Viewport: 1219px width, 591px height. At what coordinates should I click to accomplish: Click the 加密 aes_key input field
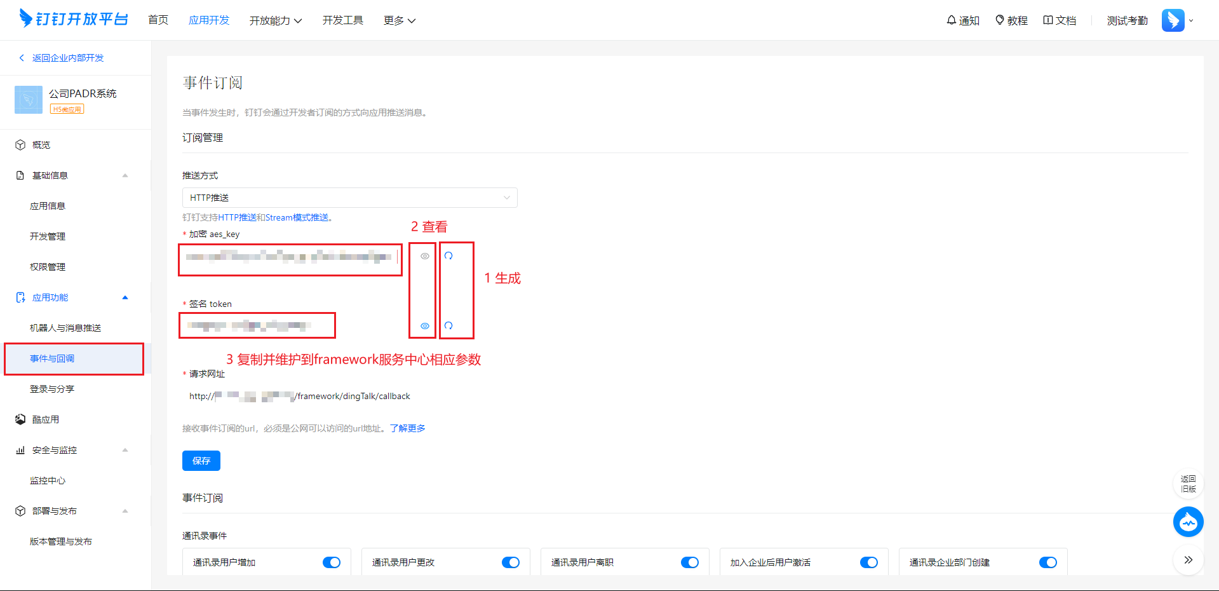290,257
